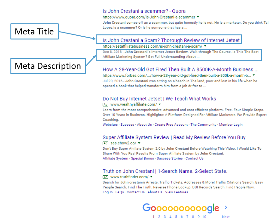The width and height of the screenshot is (275, 223).
Task: Open the 'Log In' sitelink
Action: click(108, 192)
